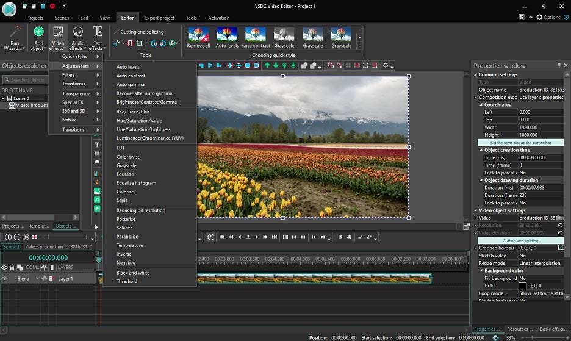This screenshot has height=341, width=571.
Task: Click Set the same size as parent button
Action: pyautogui.click(x=520, y=143)
